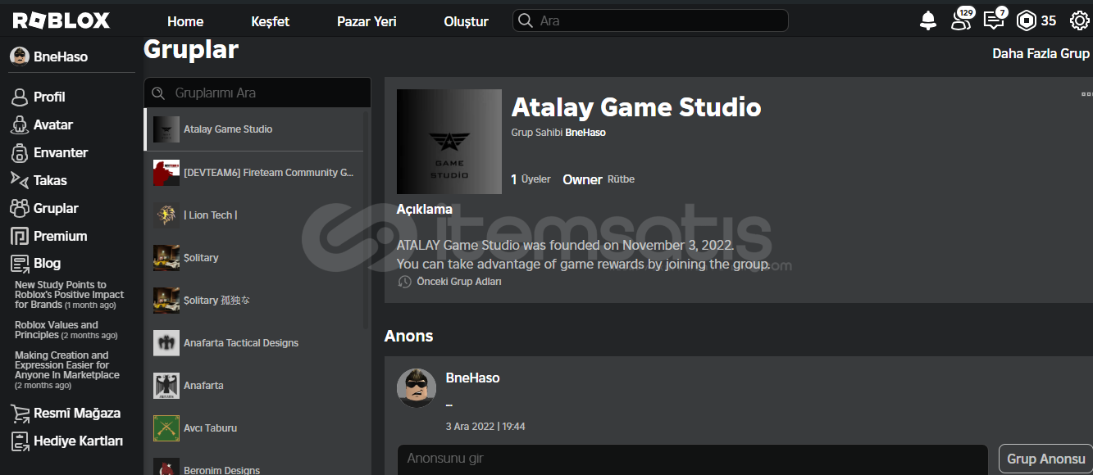The height and width of the screenshot is (475, 1093).
Task: Open the notifications bell icon
Action: tap(928, 21)
